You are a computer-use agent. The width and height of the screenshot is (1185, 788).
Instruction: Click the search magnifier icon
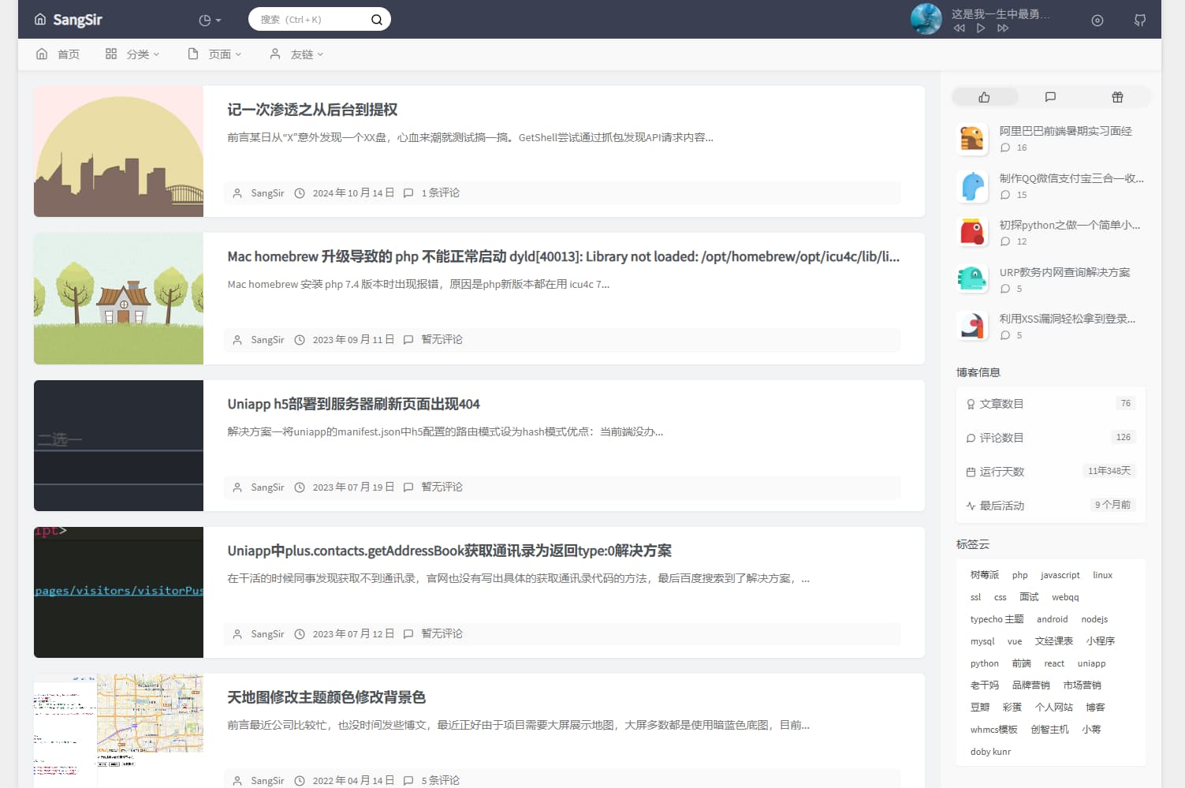click(x=377, y=20)
